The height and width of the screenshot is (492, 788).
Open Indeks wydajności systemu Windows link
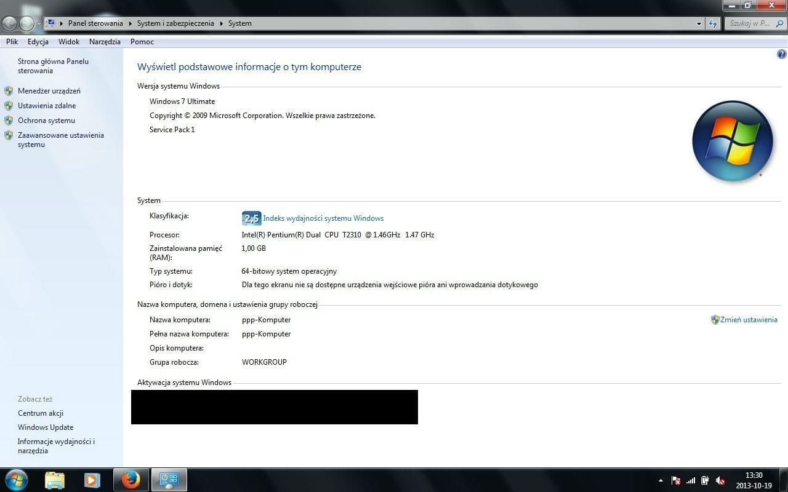click(x=323, y=218)
